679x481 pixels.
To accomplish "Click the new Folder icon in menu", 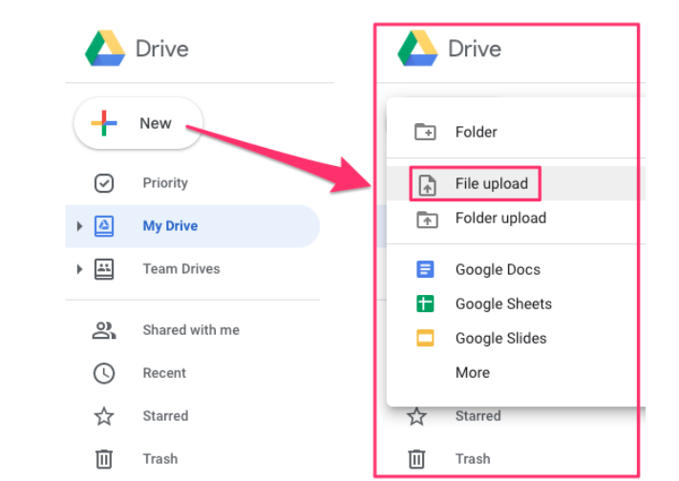I will [425, 132].
